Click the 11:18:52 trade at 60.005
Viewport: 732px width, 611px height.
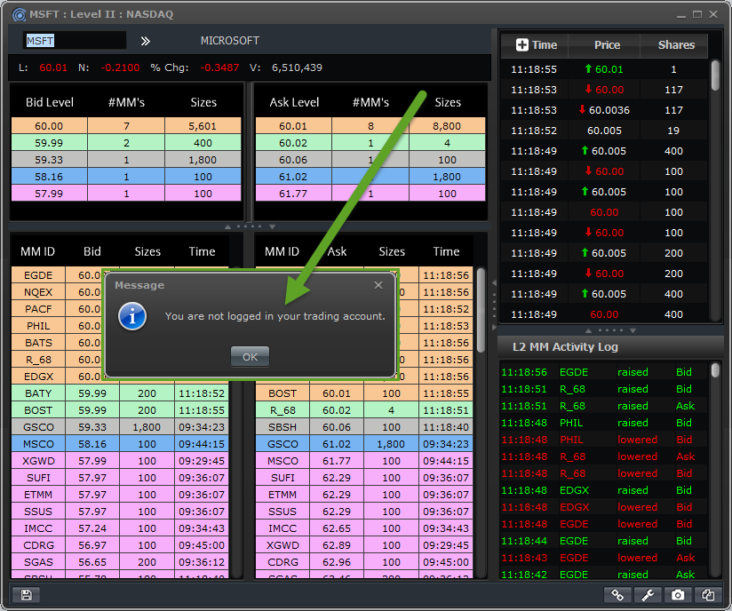(605, 131)
